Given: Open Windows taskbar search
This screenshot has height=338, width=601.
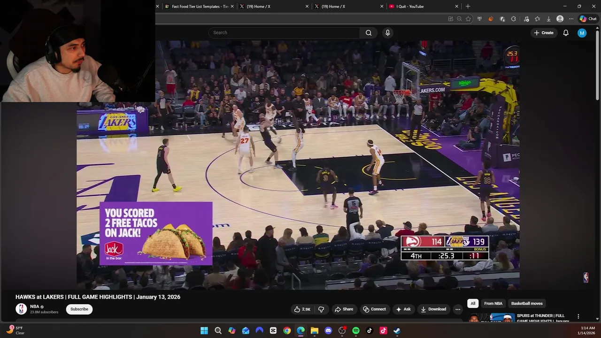Looking at the screenshot, I should (218, 330).
